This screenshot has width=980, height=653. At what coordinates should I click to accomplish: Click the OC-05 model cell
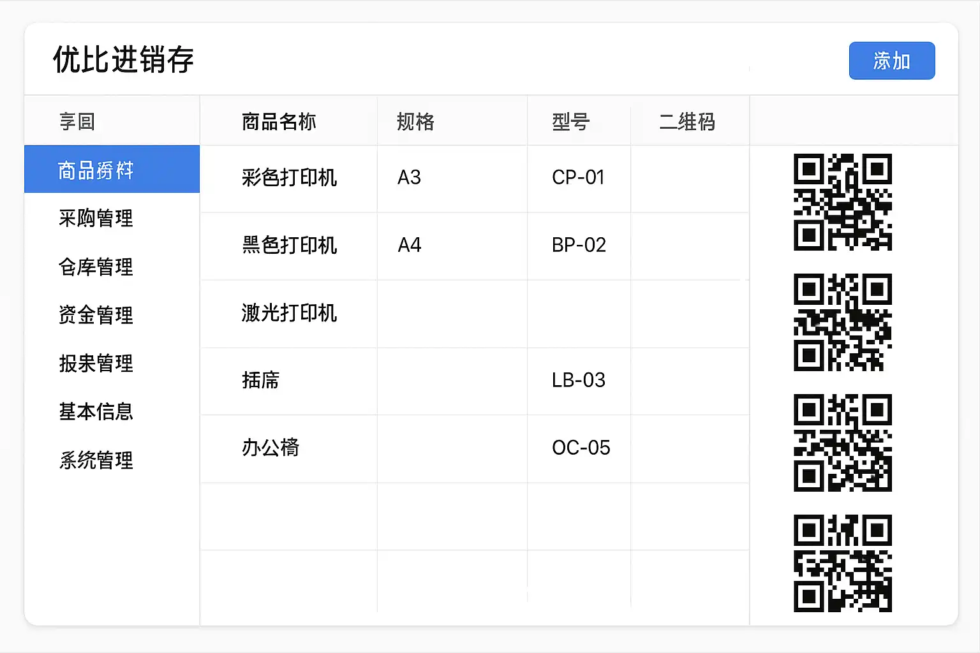[x=581, y=448]
